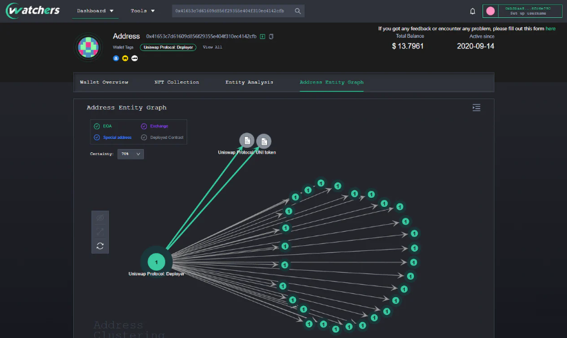Image resolution: width=567 pixels, height=338 pixels.
Task: Click Set up username button
Action: [x=528, y=13]
